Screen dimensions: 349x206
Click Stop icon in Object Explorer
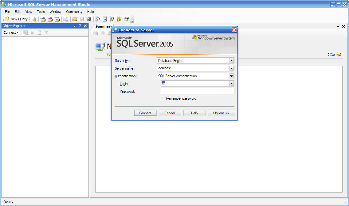click(32, 32)
